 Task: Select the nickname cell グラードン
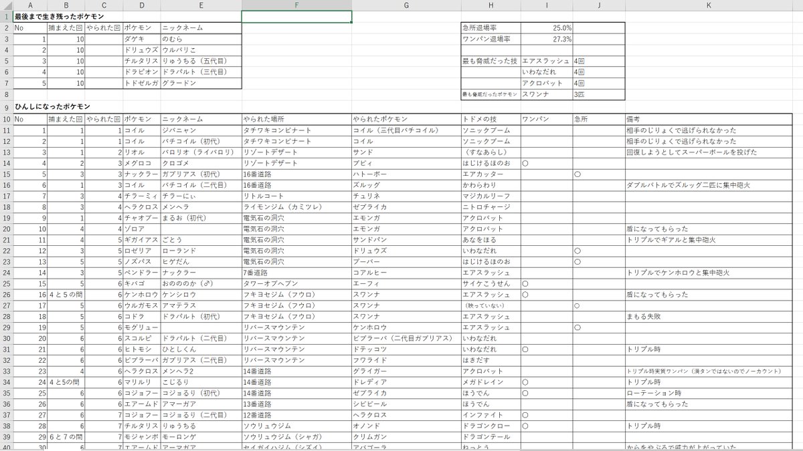point(201,84)
